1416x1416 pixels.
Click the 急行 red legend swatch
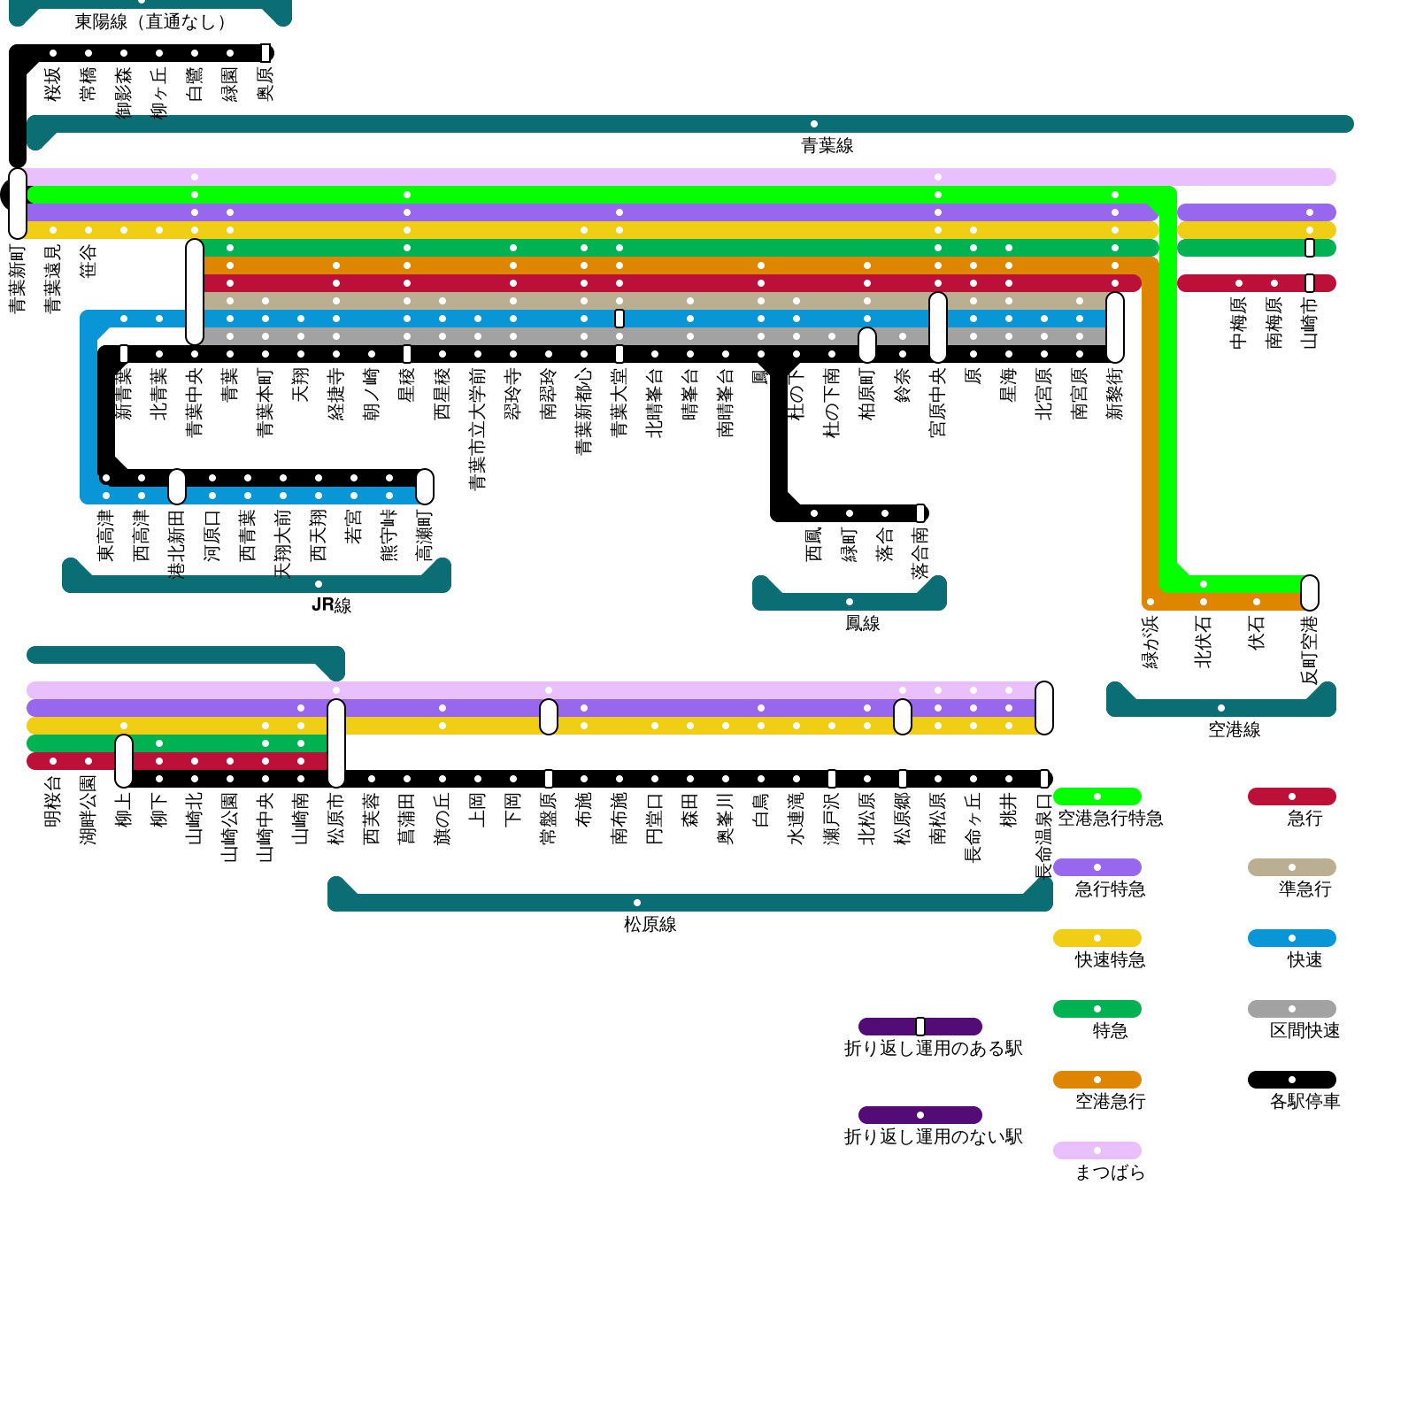1291,796
